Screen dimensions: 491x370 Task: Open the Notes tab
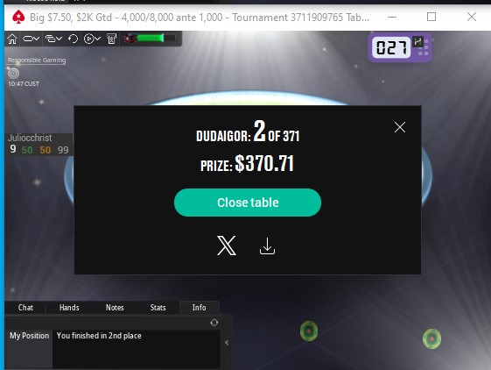[115, 308]
